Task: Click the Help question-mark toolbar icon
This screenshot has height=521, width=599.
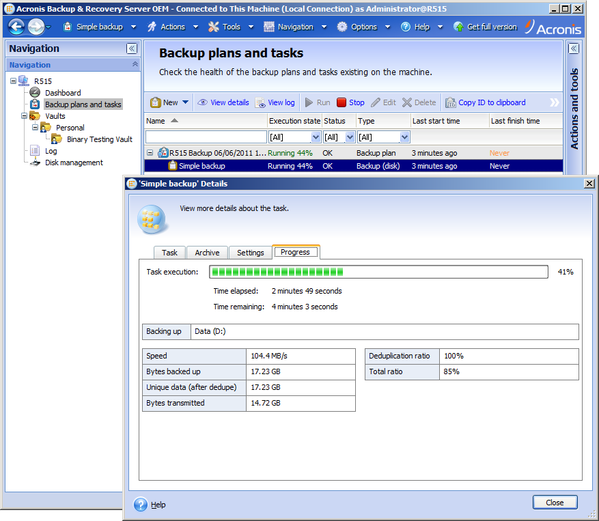Action: 406,27
